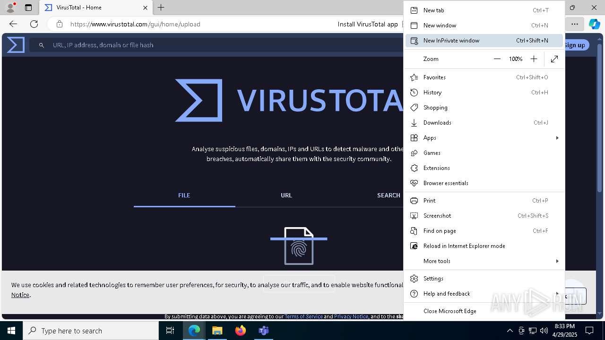Open File Explorer from taskbar

point(217,331)
